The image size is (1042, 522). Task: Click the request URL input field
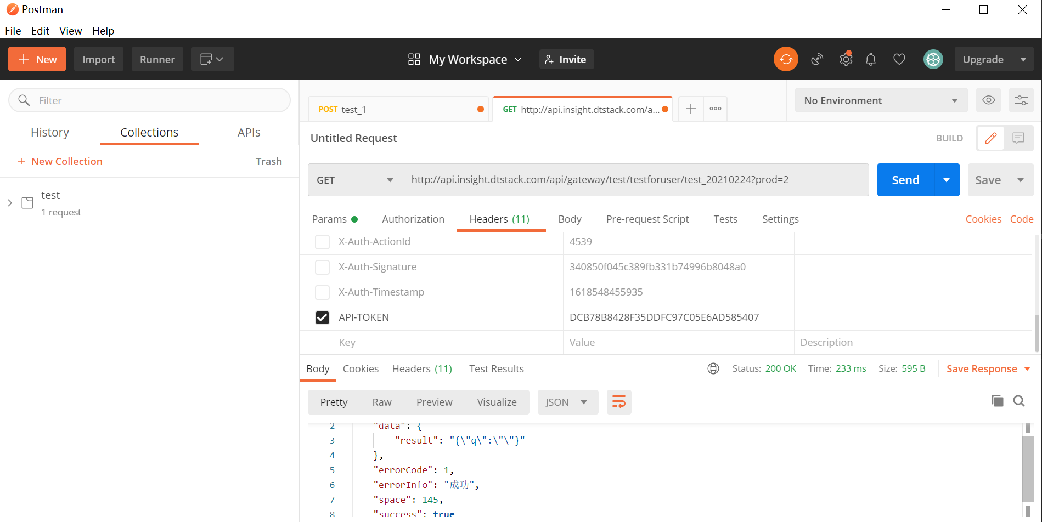pos(636,180)
